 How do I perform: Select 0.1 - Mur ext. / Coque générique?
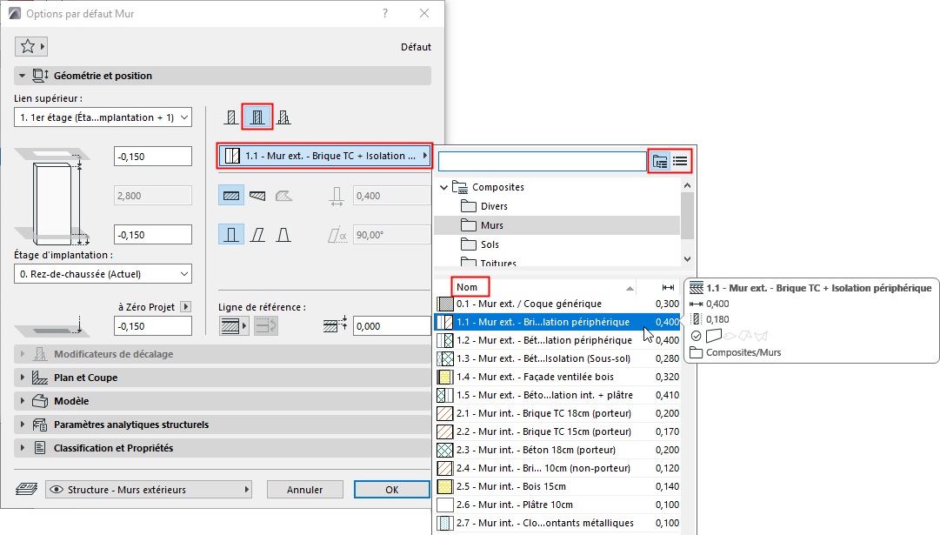tap(557, 304)
